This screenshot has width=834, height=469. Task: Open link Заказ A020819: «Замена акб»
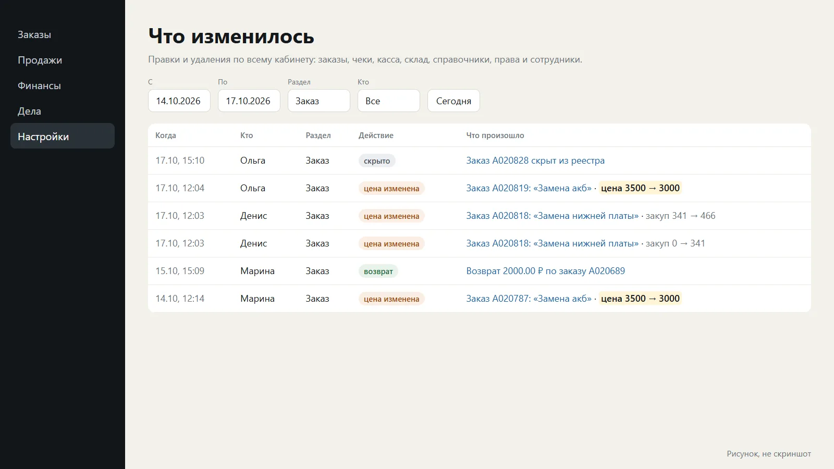click(x=529, y=188)
